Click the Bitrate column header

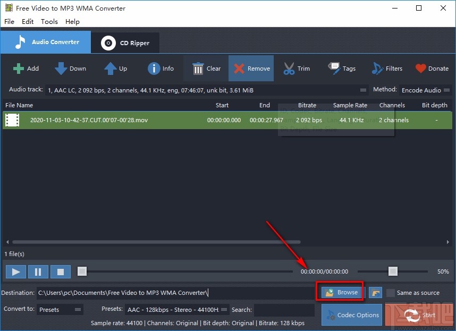(307, 105)
